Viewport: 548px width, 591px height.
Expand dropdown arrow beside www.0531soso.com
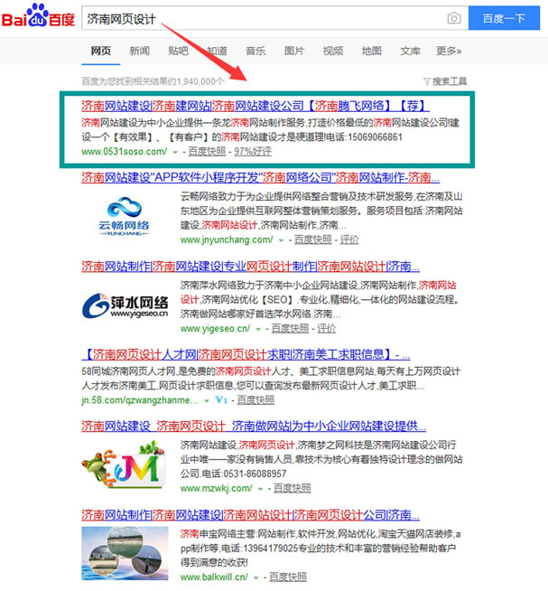tap(175, 153)
